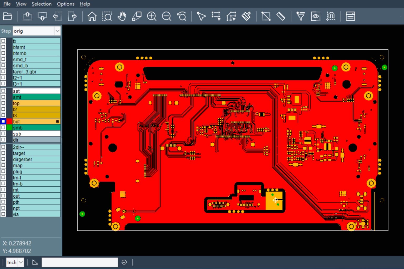Viewport: 404px width, 269px height.
Task: Zoom in on the board view
Action: pos(151,16)
